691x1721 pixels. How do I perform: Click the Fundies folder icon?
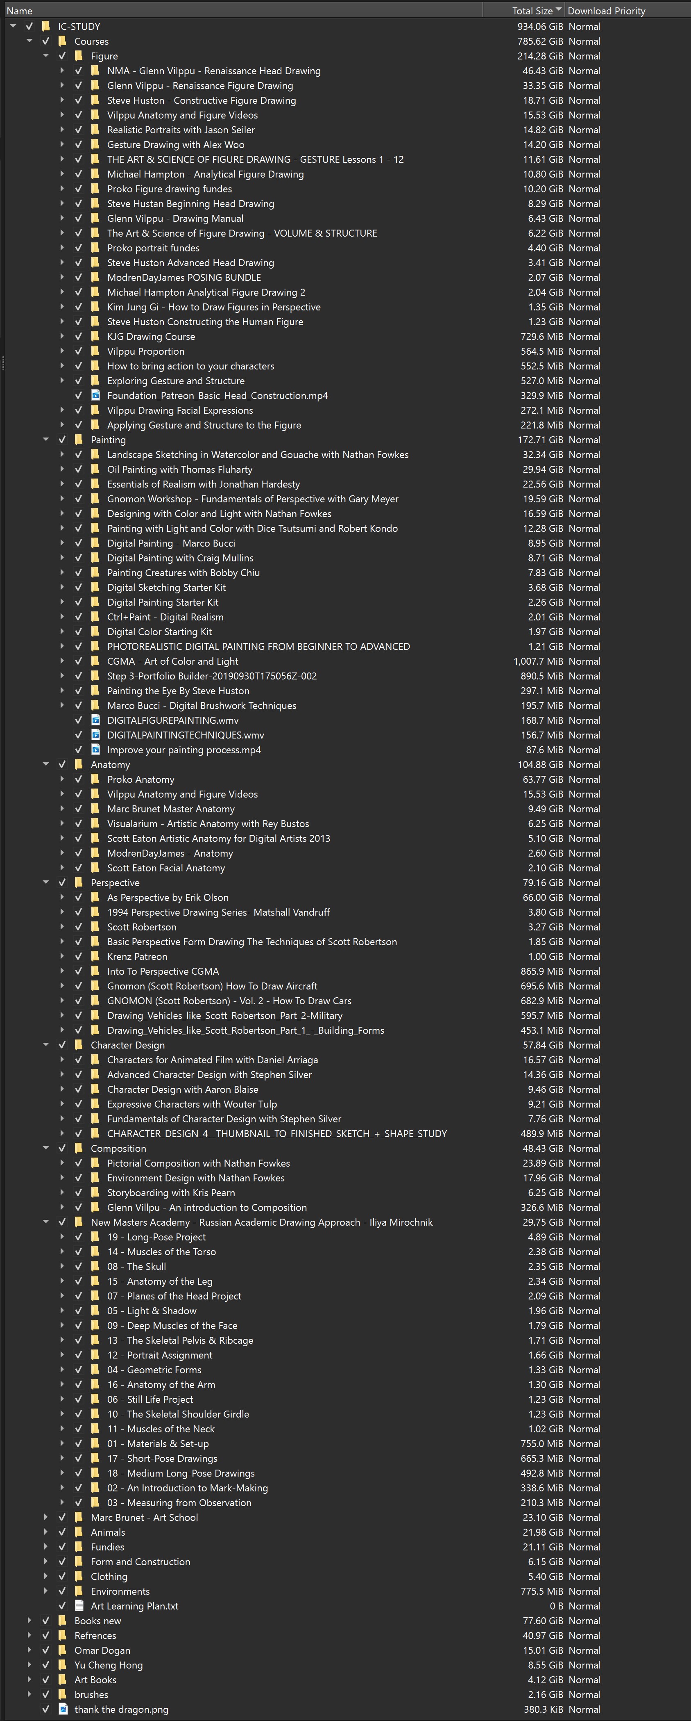tap(79, 1546)
